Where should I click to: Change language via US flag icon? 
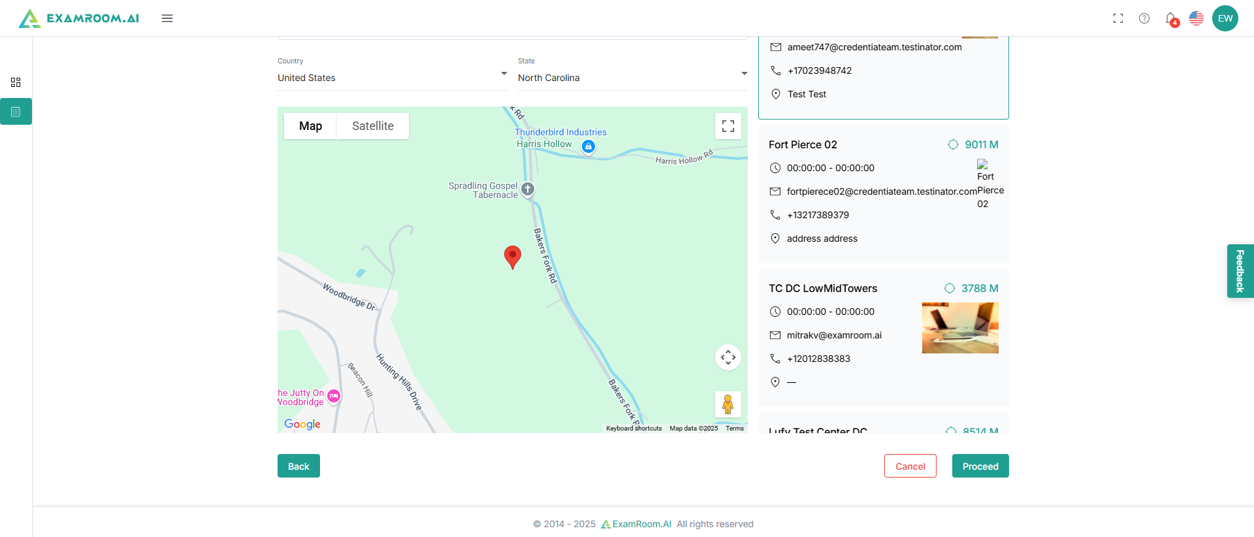(x=1197, y=18)
